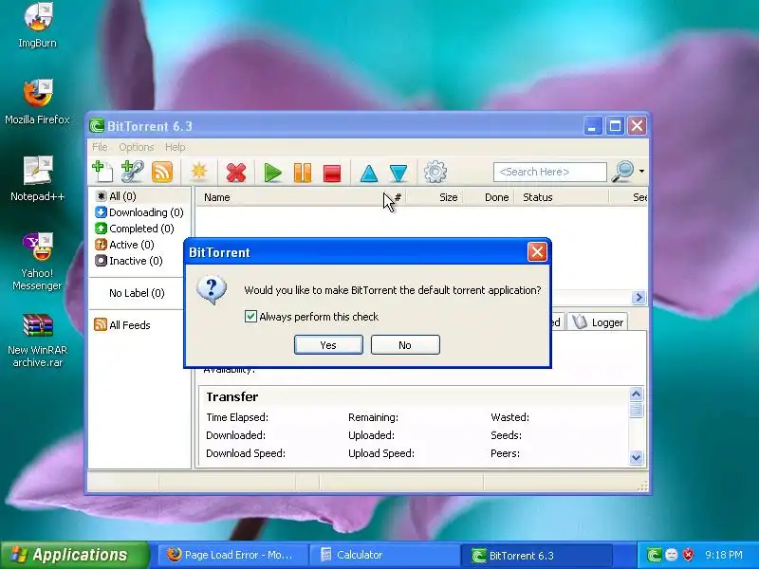Screen dimensions: 759x569
Task: Click the orange Pause torrent icon
Action: pyautogui.click(x=303, y=173)
